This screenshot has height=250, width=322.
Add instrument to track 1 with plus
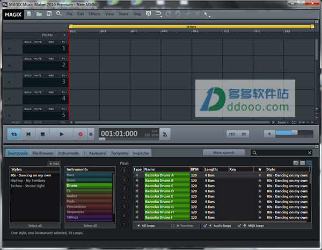tap(9, 49)
